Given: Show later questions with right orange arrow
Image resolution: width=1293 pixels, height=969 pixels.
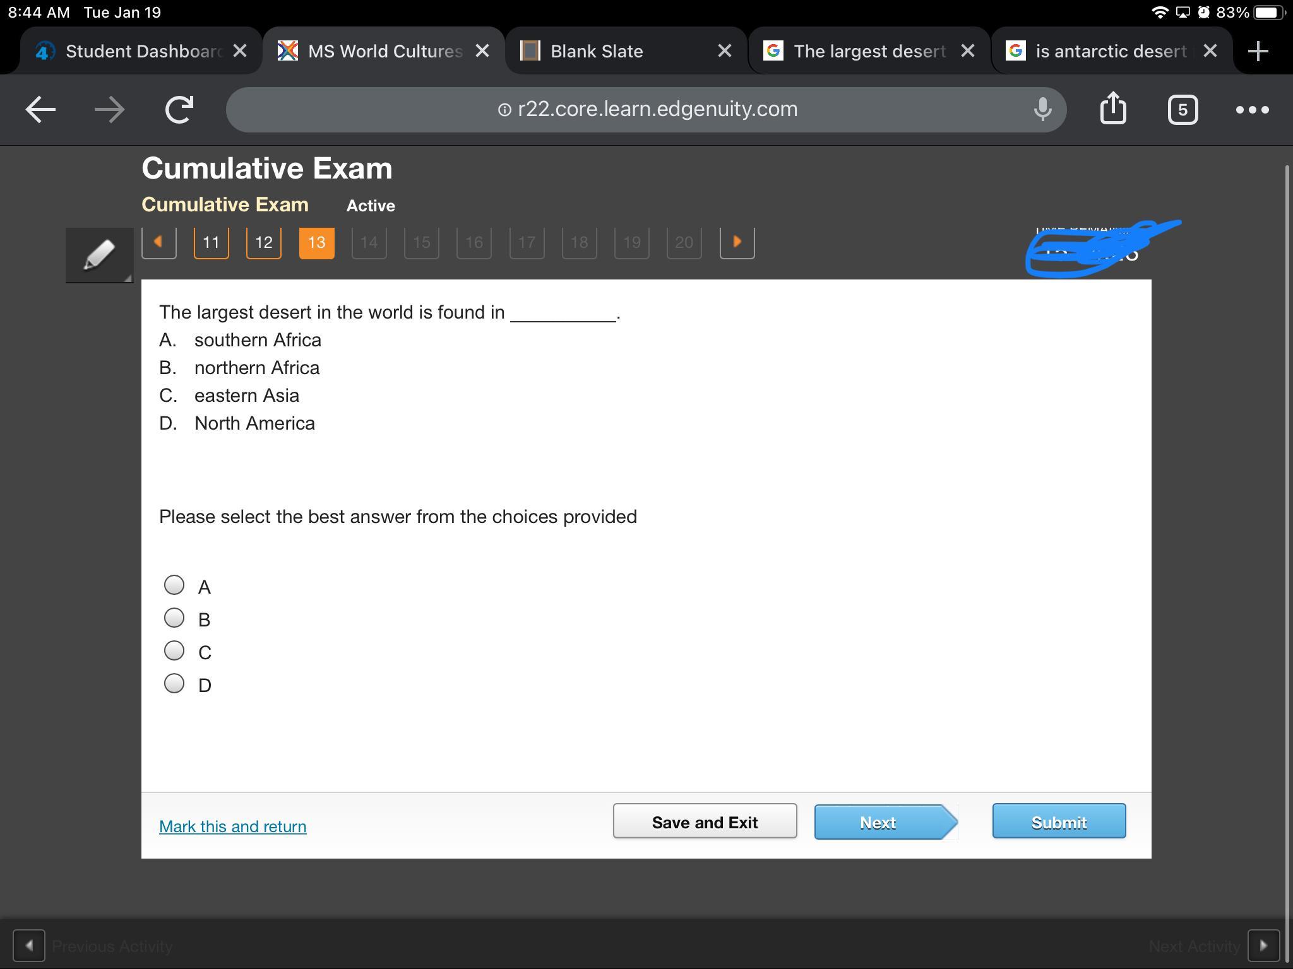Looking at the screenshot, I should tap(737, 242).
